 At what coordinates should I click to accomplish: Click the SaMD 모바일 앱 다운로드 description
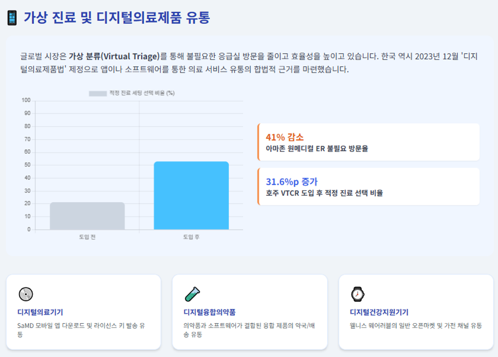click(x=81, y=330)
